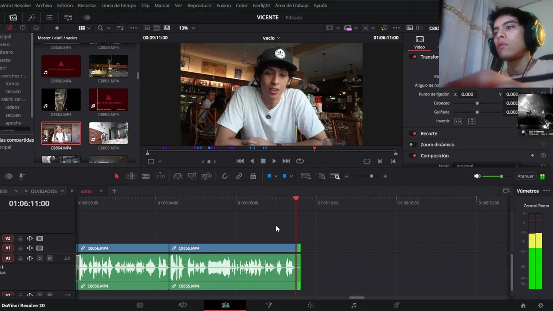
Task: Expand the vacio timeline name dropdown
Action: [278, 38]
